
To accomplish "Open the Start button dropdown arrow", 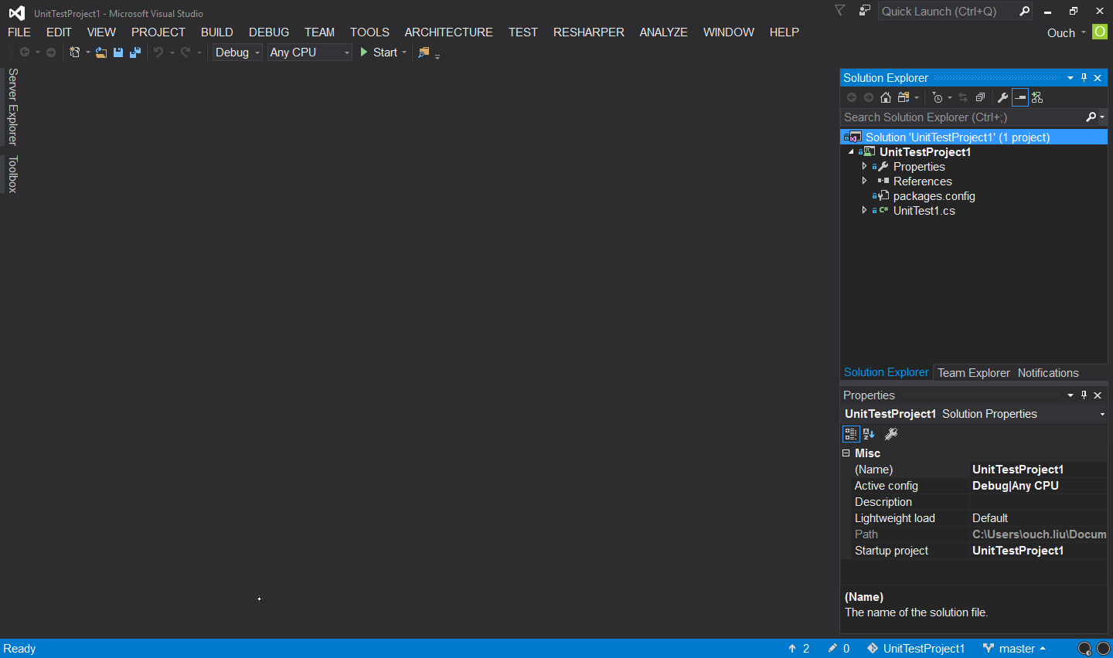I will click(x=404, y=53).
